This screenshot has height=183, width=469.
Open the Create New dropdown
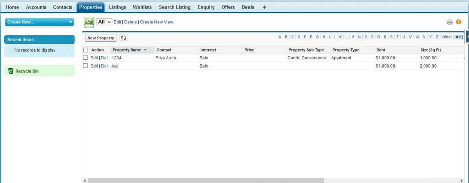pos(39,22)
